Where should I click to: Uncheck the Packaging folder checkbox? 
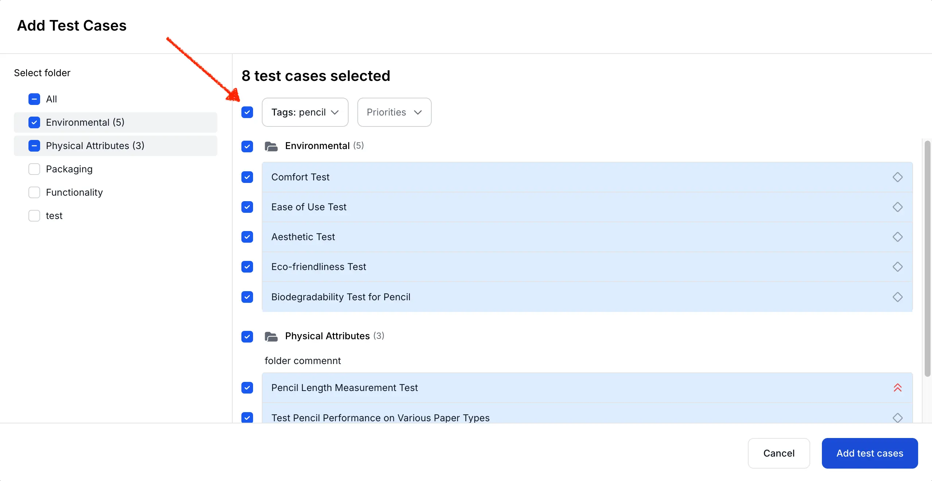34,169
